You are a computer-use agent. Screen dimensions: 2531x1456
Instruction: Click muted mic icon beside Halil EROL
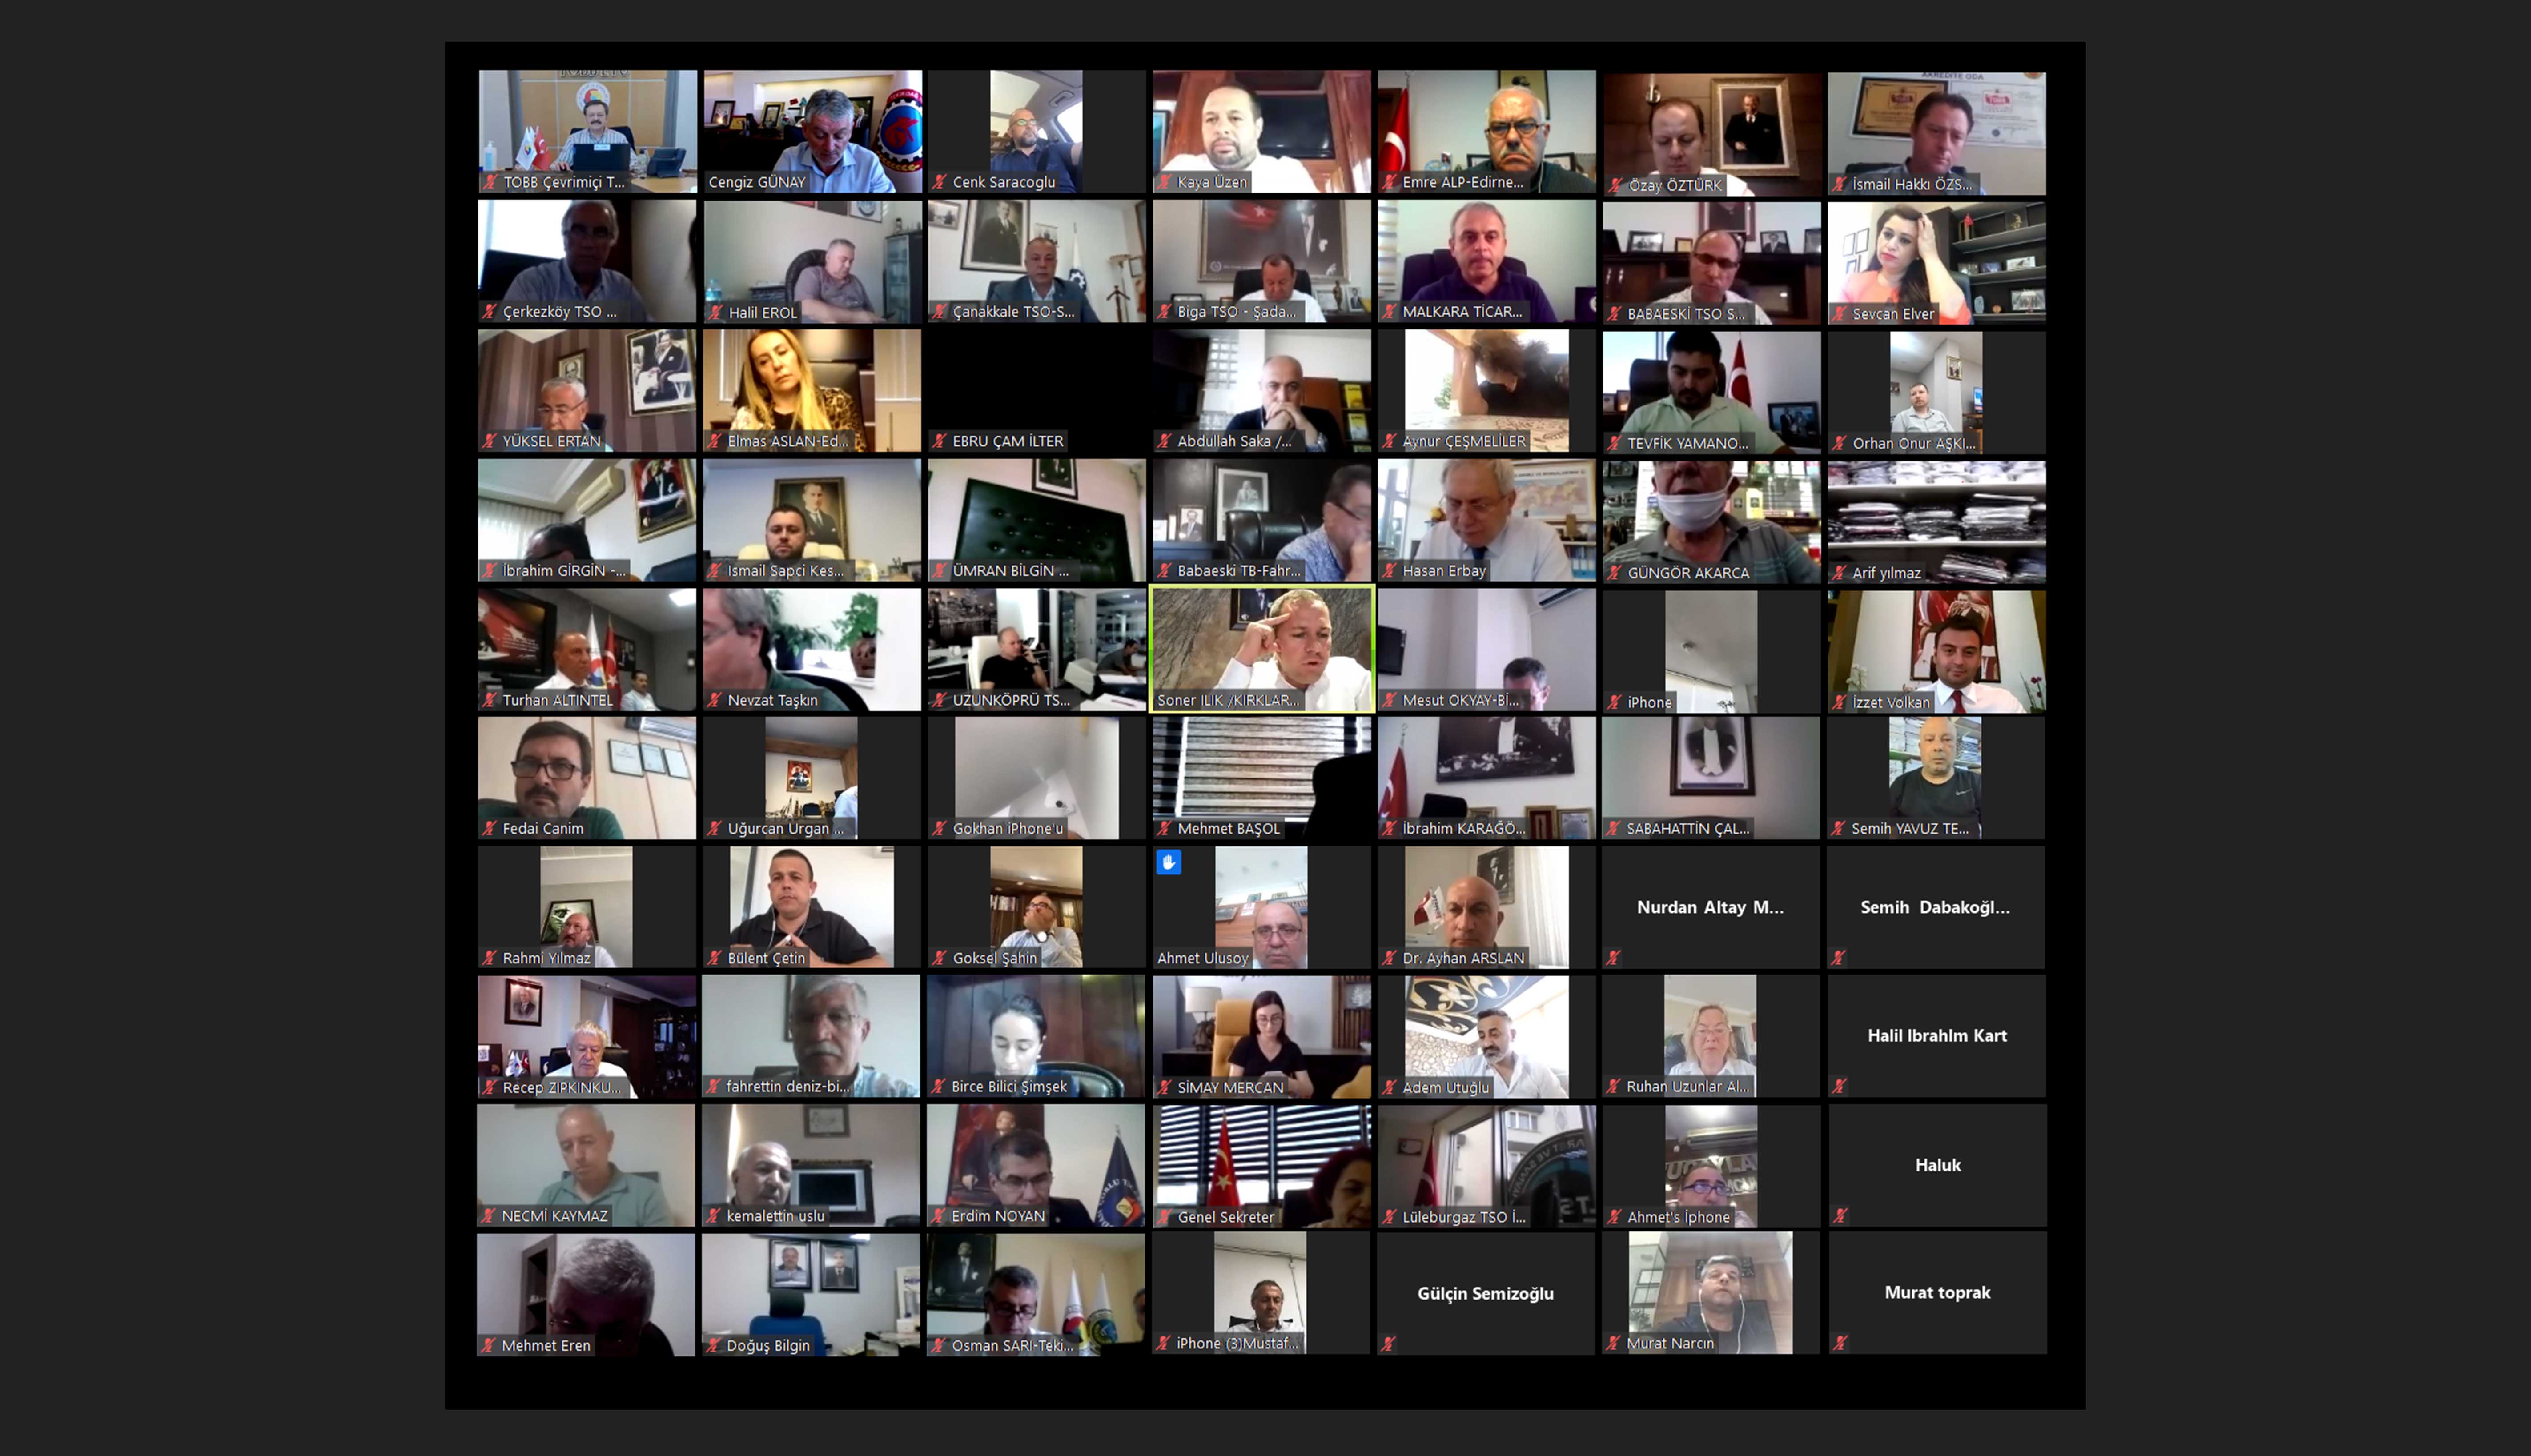715,312
